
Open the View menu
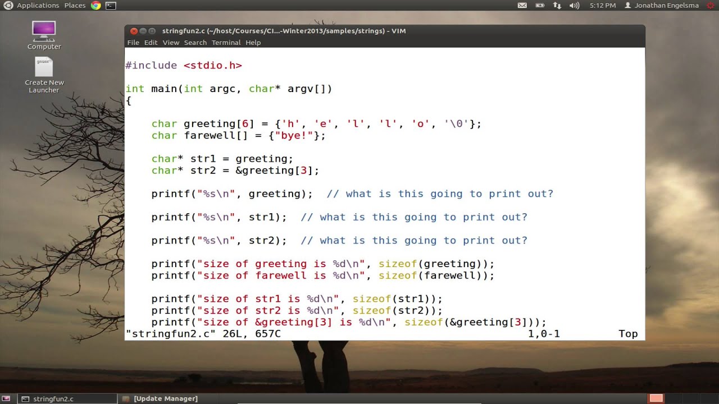(x=171, y=43)
